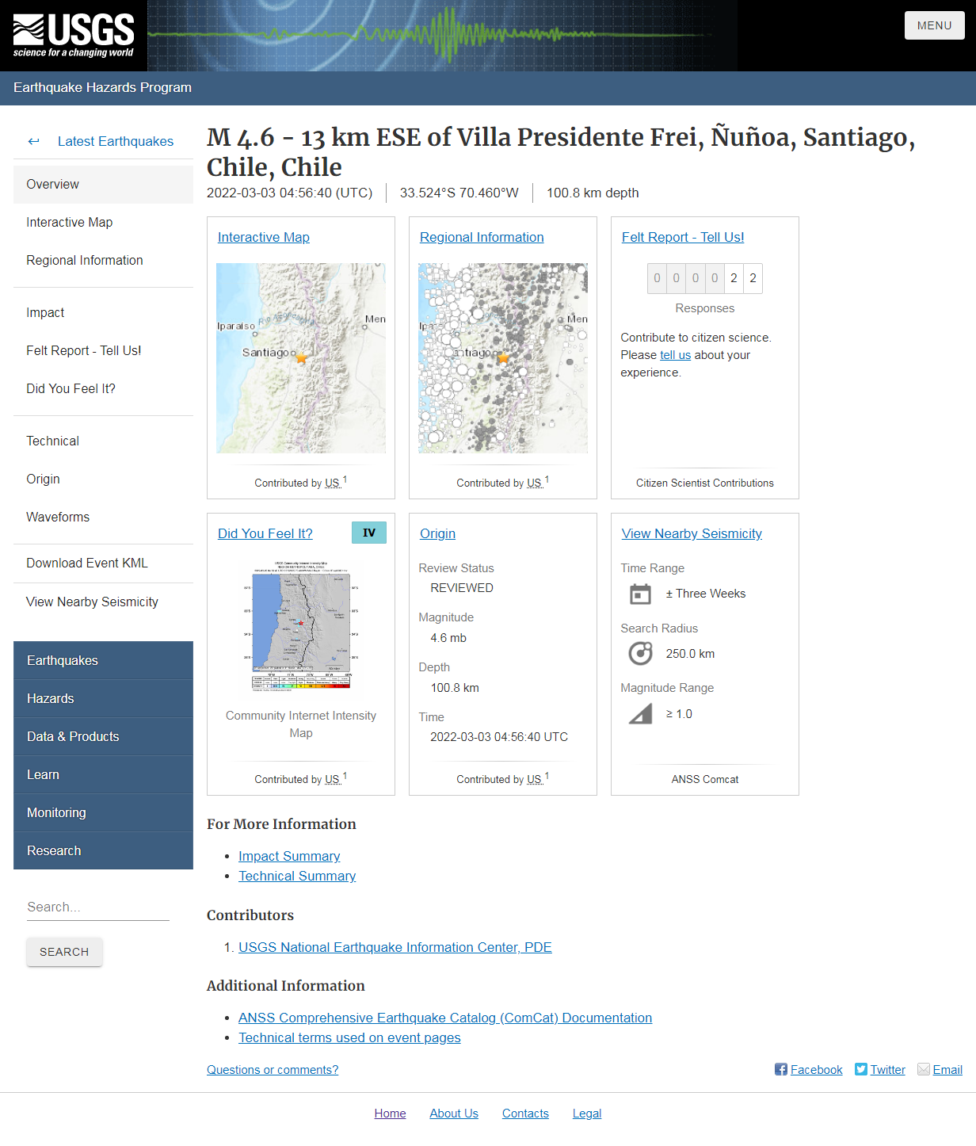The height and width of the screenshot is (1146, 976).
Task: Open the Earthquakes navigation item
Action: click(103, 660)
